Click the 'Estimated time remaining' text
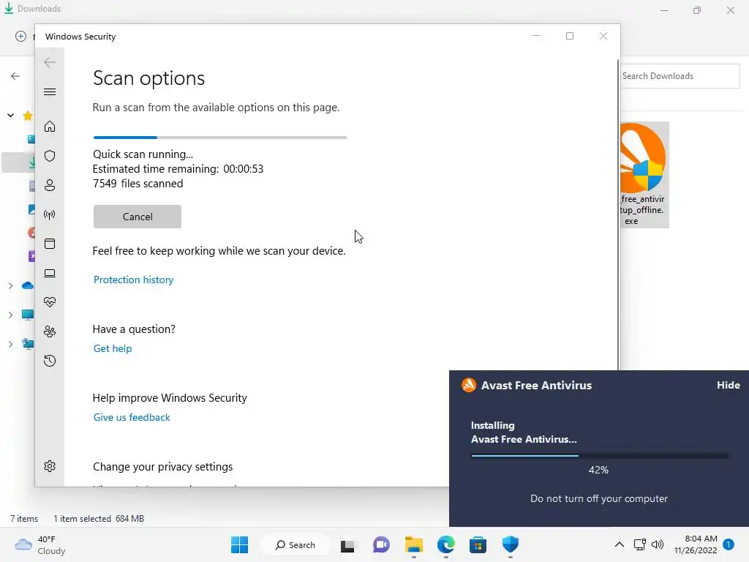 click(156, 169)
